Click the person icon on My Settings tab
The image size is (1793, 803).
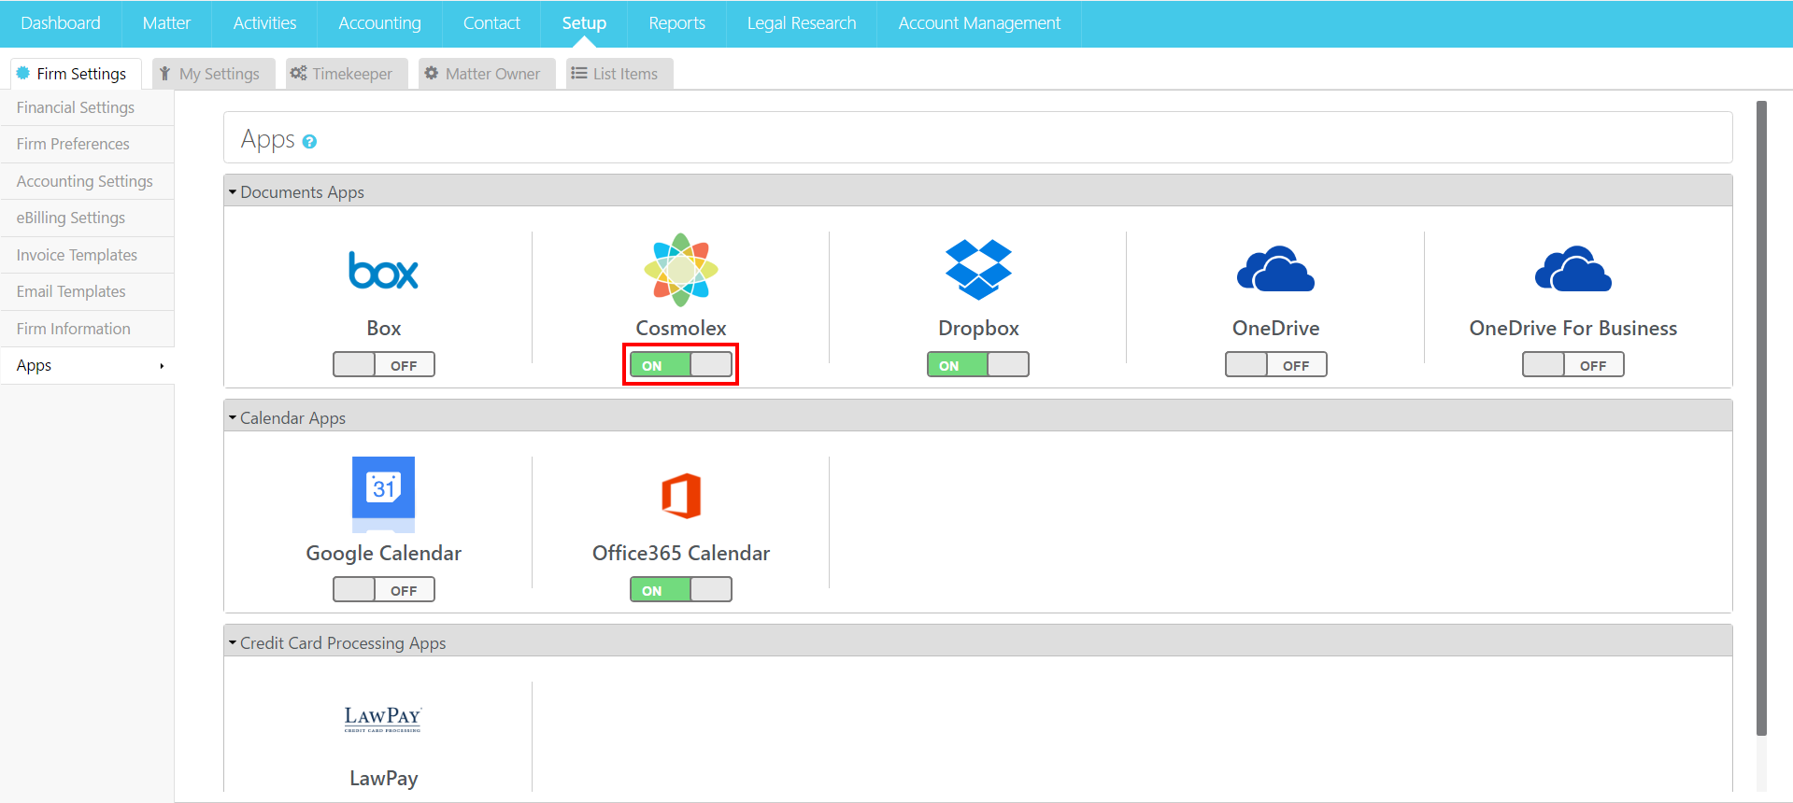click(x=164, y=73)
